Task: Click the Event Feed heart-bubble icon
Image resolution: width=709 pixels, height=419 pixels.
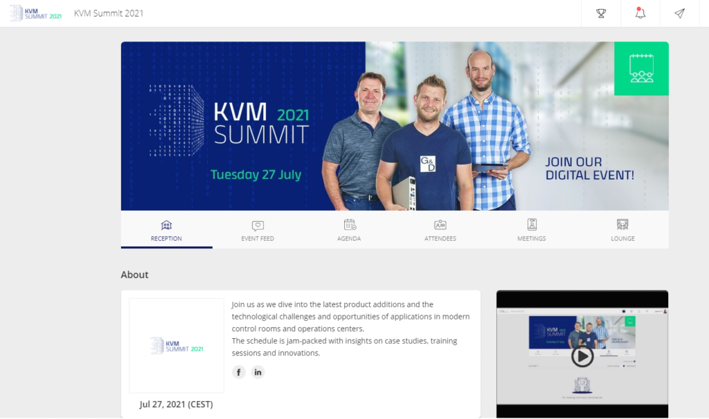Action: (x=258, y=225)
